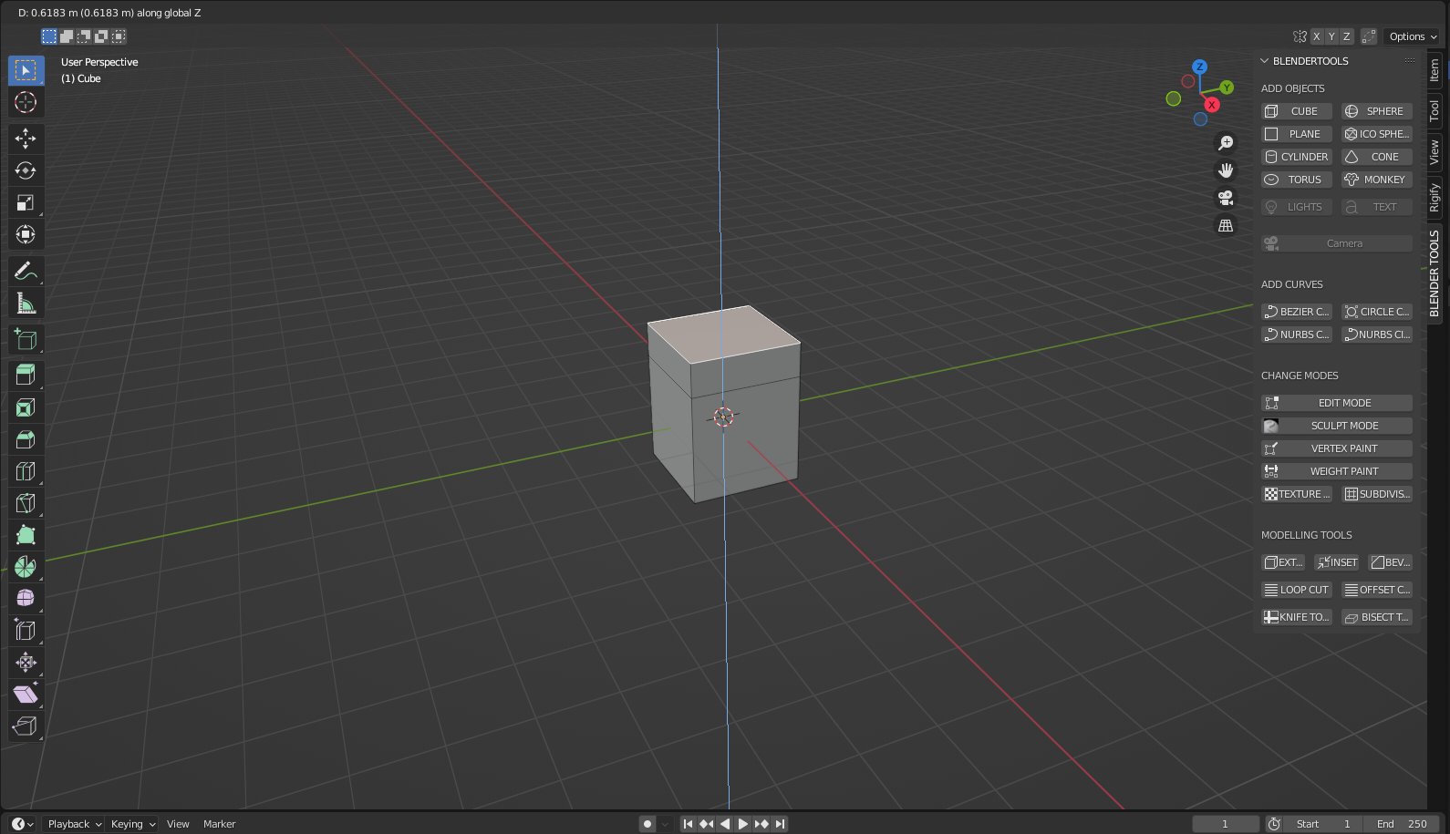
Task: Click the MONKEY add object button
Action: click(x=1376, y=180)
